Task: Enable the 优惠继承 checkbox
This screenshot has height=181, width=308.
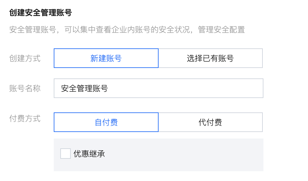Action: click(x=66, y=154)
